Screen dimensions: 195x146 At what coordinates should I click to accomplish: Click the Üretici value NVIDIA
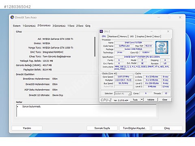[x=46, y=43]
